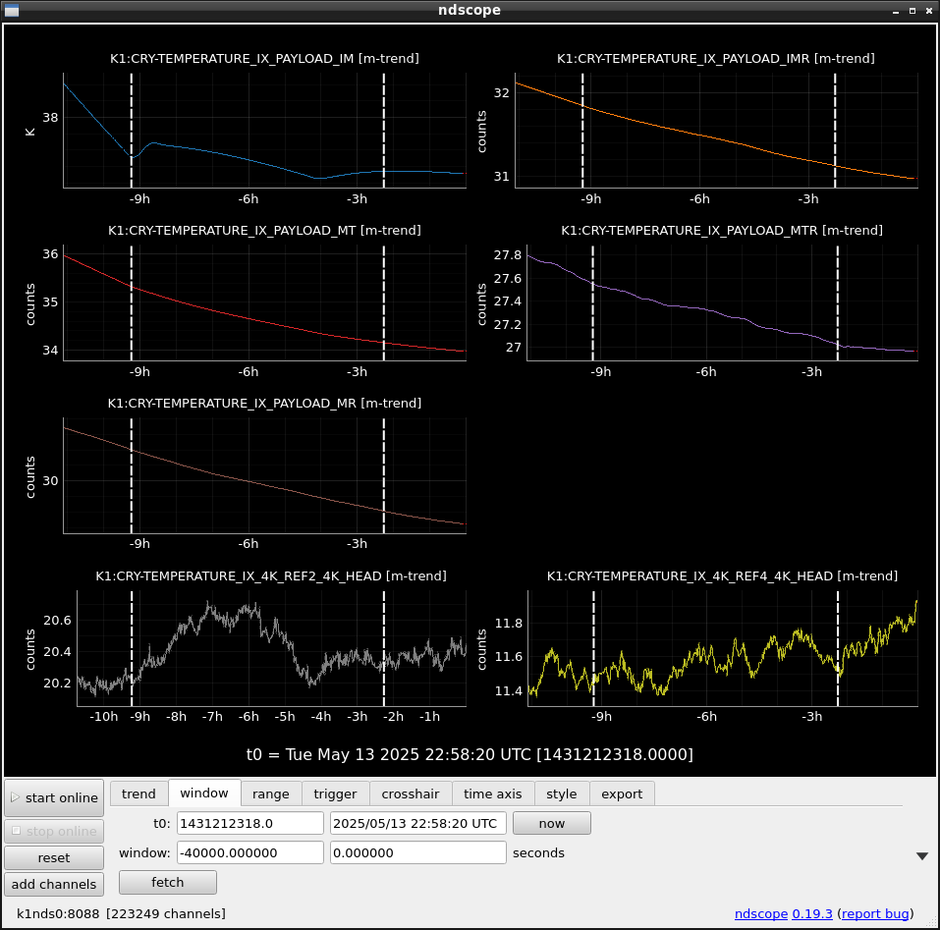Viewport: 940px width, 930px height.
Task: Click right dashed cursor in PAYLOAD_IM plot
Action: pos(384,131)
